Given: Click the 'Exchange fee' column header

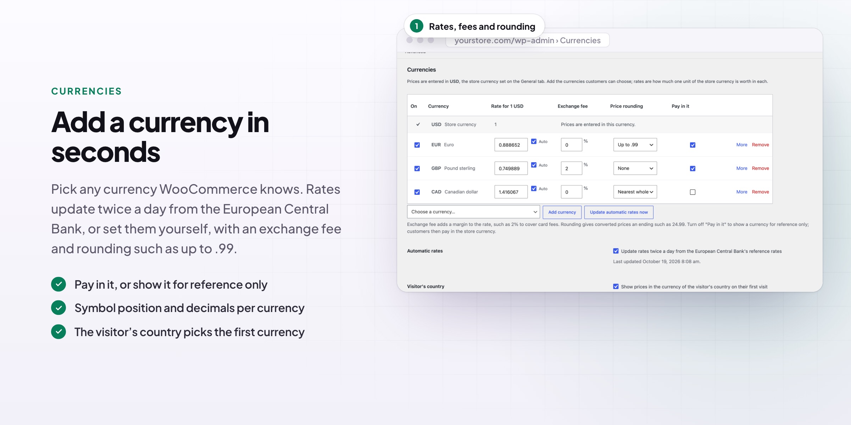Looking at the screenshot, I should click(x=572, y=106).
